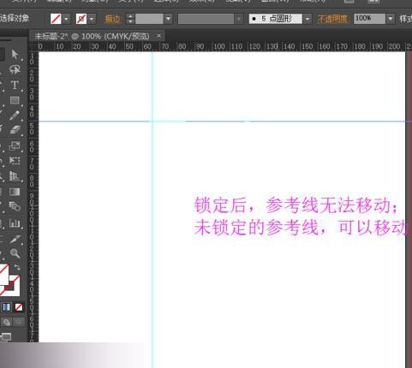This screenshot has width=412, height=368.
Task: Click the vertical ruler at left
Action: click(x=33, y=197)
